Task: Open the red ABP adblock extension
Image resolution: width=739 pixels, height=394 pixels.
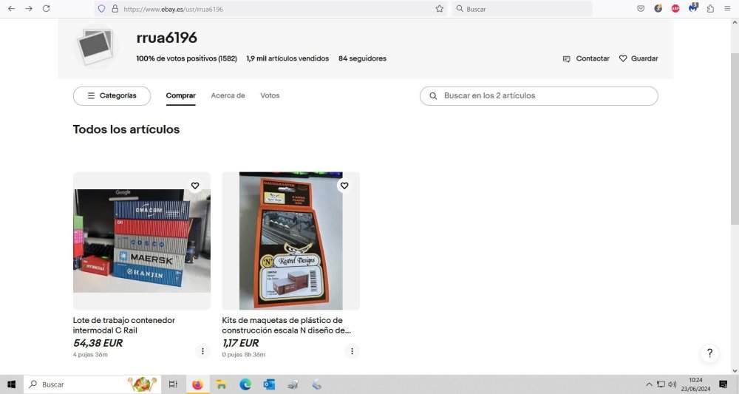Action: pyautogui.click(x=675, y=8)
